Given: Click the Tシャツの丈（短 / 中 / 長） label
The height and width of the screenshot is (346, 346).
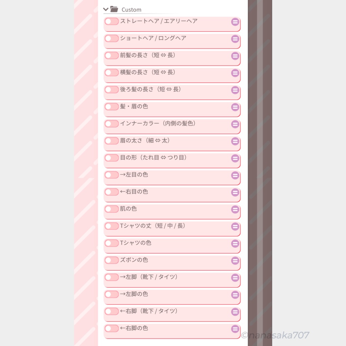Looking at the screenshot, I should point(153,226).
